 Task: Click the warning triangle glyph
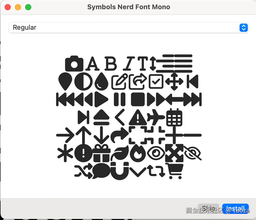coord(138,117)
